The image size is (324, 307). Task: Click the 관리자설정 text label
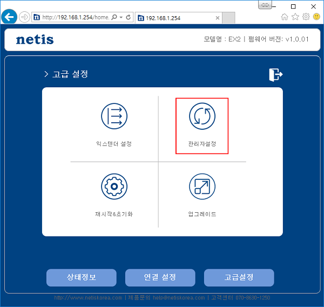[x=202, y=144]
